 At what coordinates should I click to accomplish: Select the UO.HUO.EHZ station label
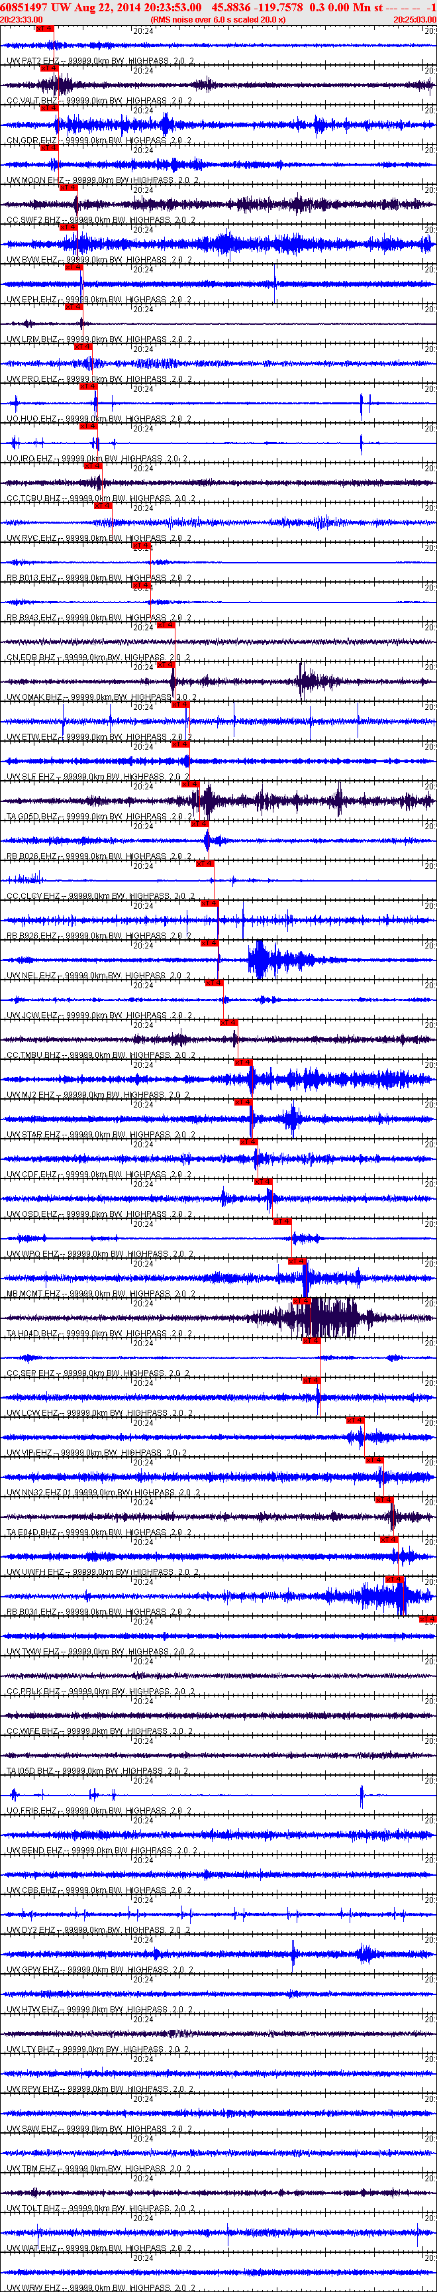(99, 419)
